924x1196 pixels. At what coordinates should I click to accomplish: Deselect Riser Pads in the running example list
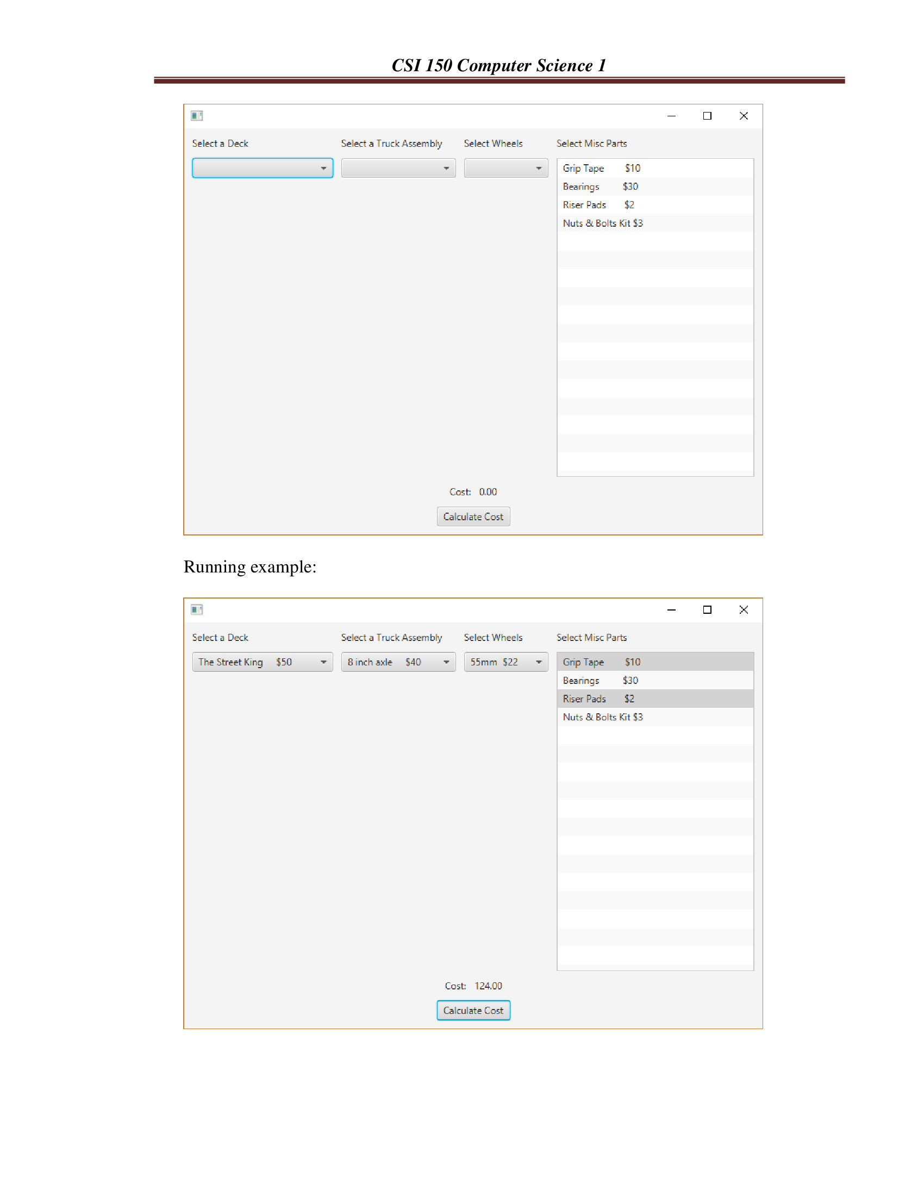click(602, 698)
